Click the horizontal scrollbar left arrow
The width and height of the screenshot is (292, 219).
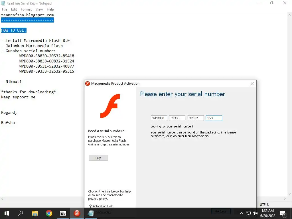[x=2, y=199]
